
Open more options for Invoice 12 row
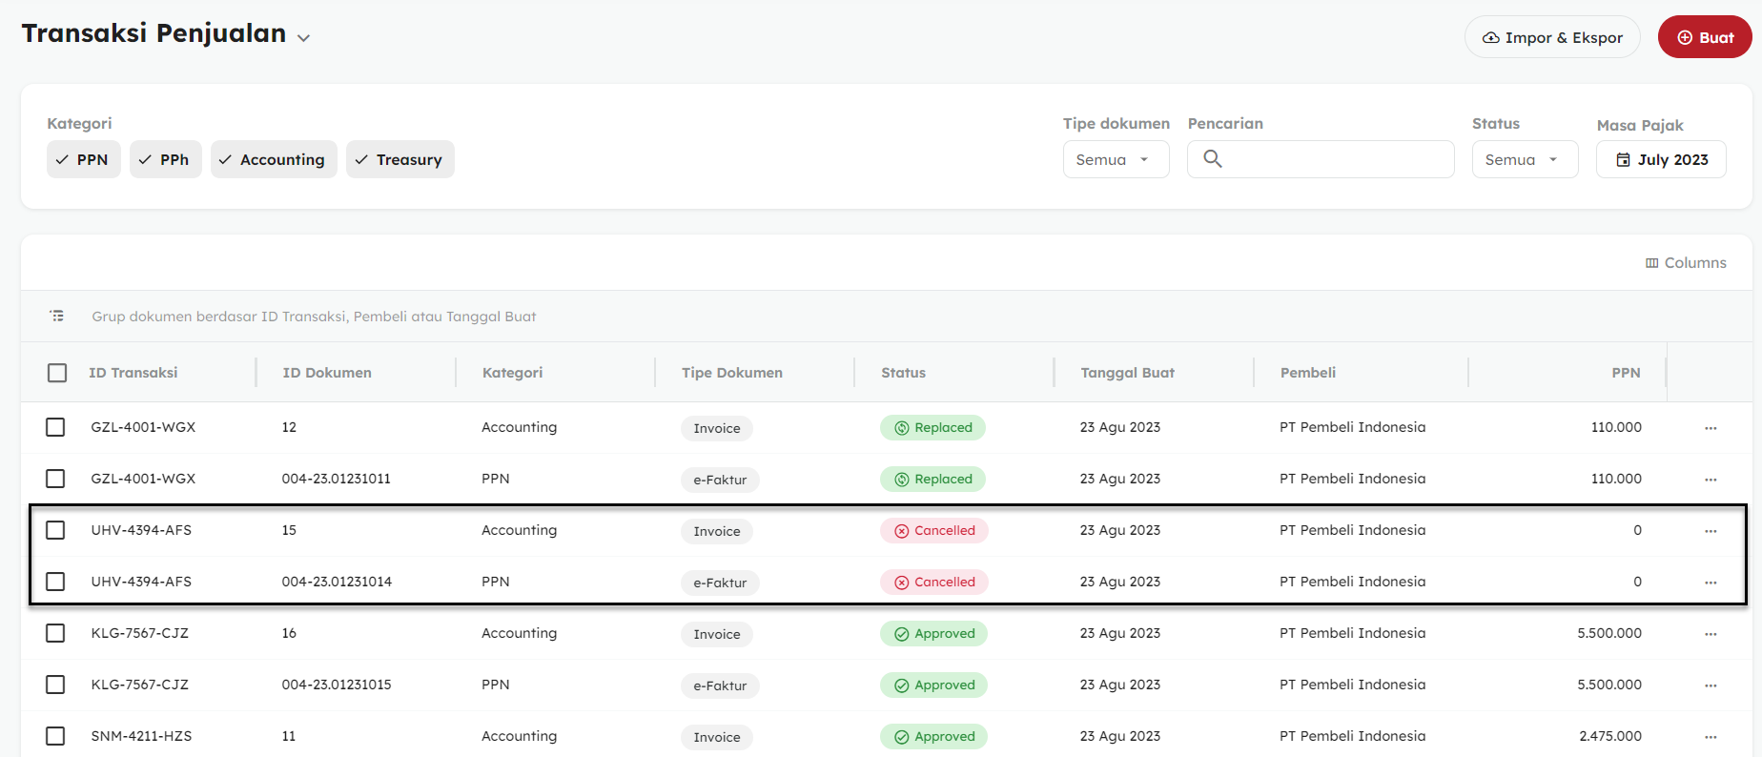[x=1711, y=428]
